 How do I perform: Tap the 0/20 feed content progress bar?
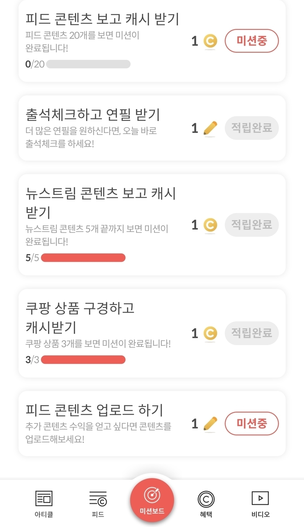coord(88,64)
